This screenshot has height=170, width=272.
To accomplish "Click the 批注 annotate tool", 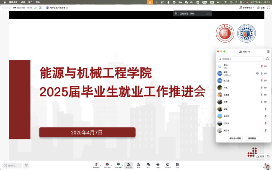I will point(260,156).
